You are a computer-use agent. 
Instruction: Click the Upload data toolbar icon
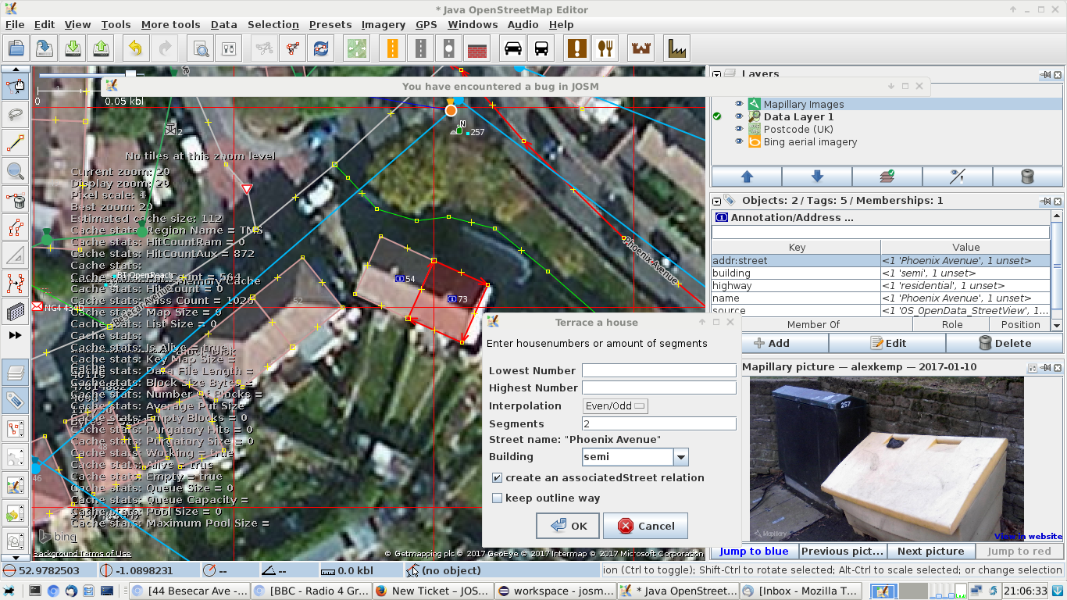(101, 48)
